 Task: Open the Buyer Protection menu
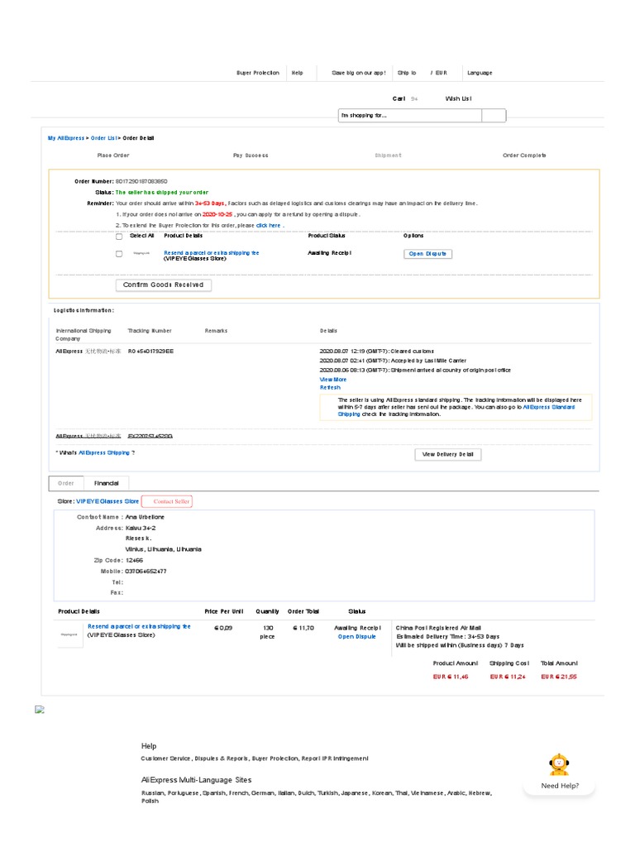(258, 73)
